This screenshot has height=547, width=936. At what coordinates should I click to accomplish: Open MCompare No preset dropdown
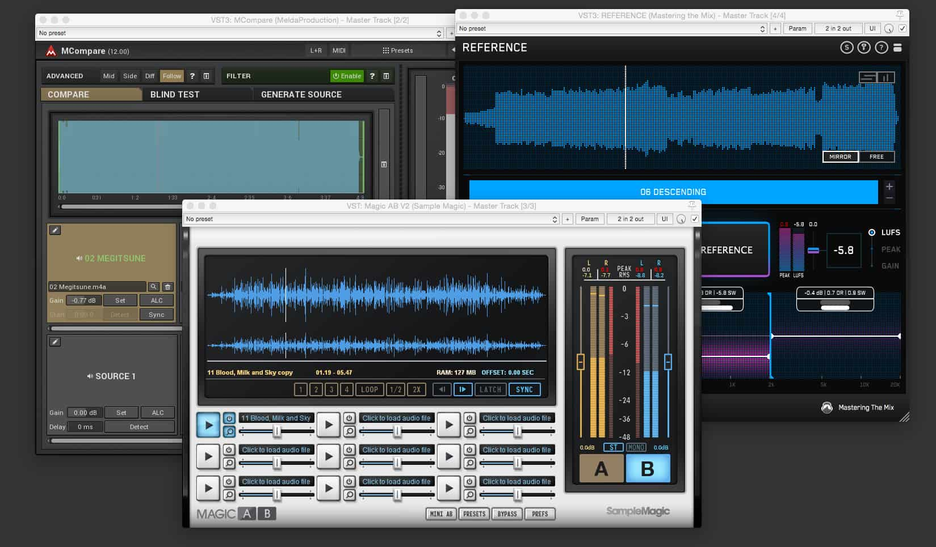click(x=240, y=33)
